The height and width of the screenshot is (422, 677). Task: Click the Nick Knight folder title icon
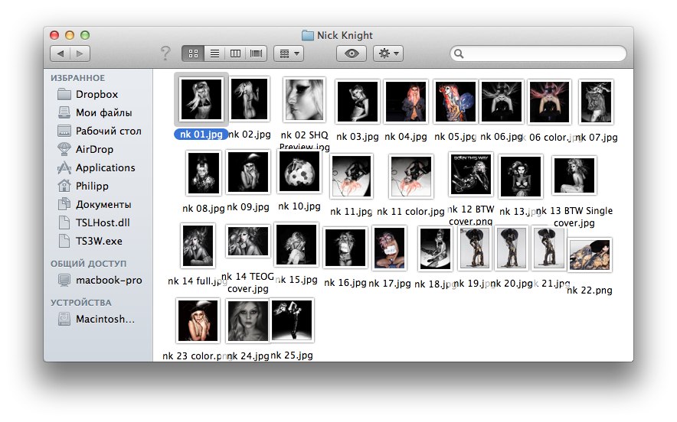point(307,35)
